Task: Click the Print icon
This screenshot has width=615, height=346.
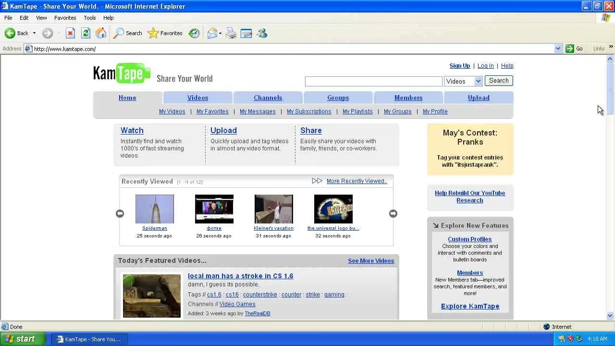Action: click(231, 33)
